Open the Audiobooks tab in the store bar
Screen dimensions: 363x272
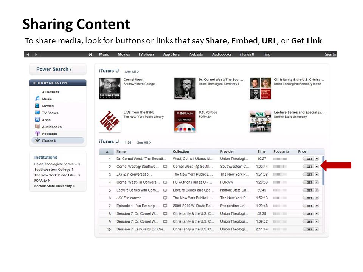(x=222, y=54)
